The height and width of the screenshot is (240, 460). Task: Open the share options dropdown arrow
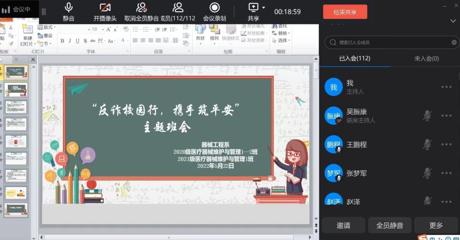pyautogui.click(x=264, y=8)
